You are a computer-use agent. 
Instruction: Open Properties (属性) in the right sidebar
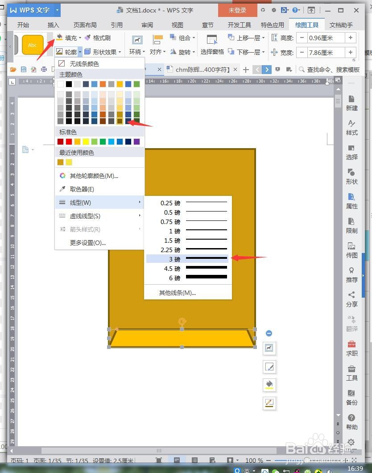[351, 202]
